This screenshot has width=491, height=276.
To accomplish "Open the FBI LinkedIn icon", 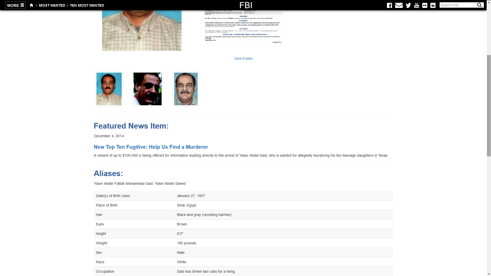I will (433, 5).
